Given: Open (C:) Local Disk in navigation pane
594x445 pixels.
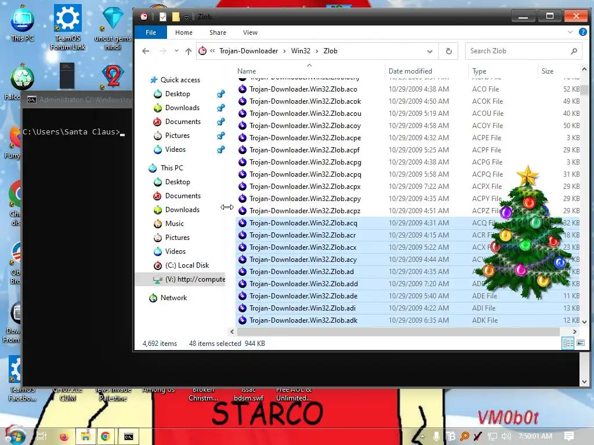Looking at the screenshot, I should (x=187, y=265).
